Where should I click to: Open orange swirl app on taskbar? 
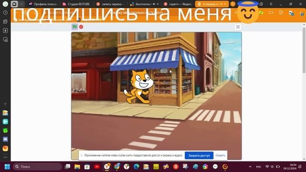[x=225, y=167]
